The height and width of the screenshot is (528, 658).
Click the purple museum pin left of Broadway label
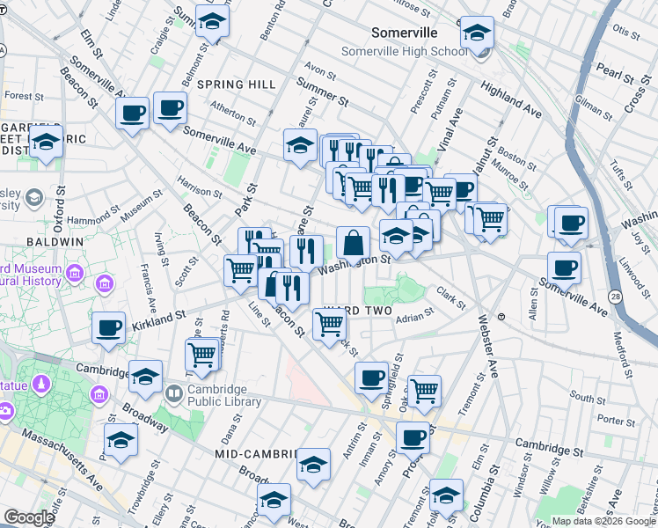click(x=99, y=394)
